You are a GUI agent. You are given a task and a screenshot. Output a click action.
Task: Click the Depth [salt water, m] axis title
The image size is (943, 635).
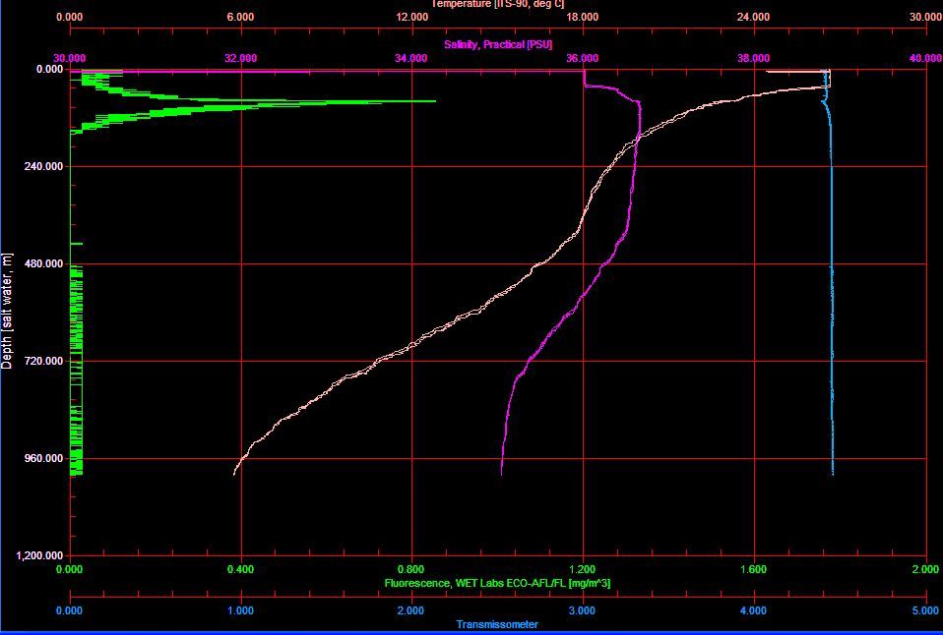pyautogui.click(x=8, y=311)
